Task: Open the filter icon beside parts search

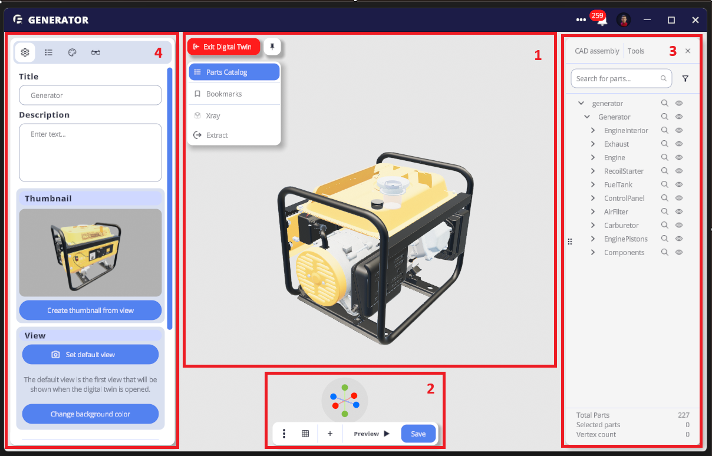Action: pos(685,78)
